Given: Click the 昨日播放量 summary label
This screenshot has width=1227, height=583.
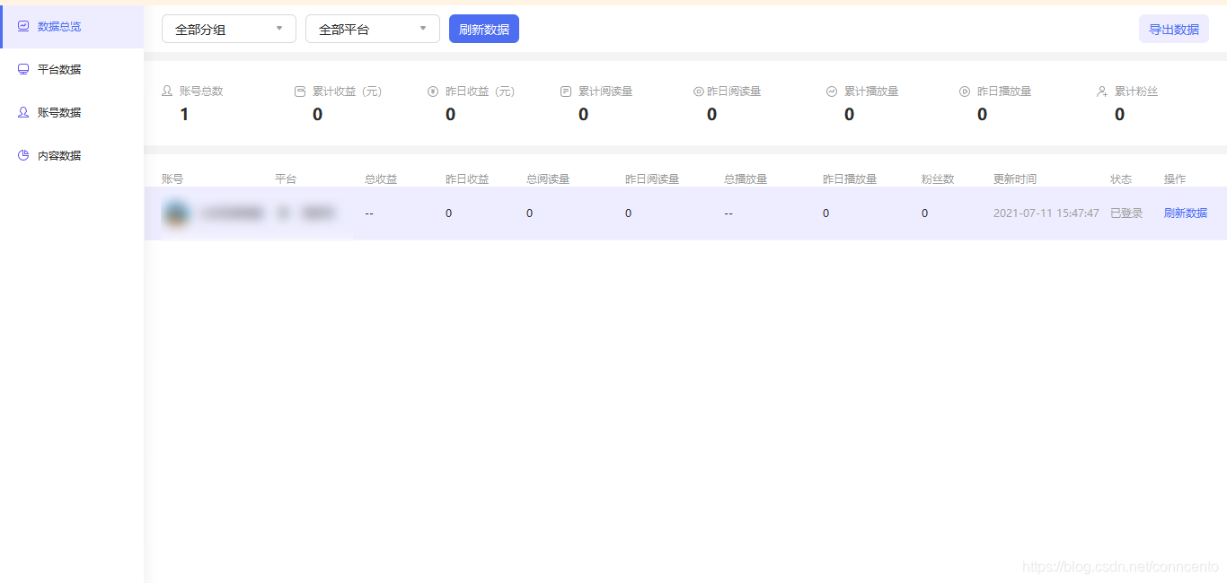Looking at the screenshot, I should [1004, 91].
